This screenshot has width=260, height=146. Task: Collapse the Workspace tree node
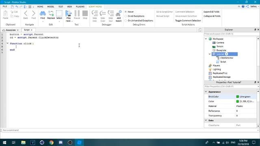206,39
